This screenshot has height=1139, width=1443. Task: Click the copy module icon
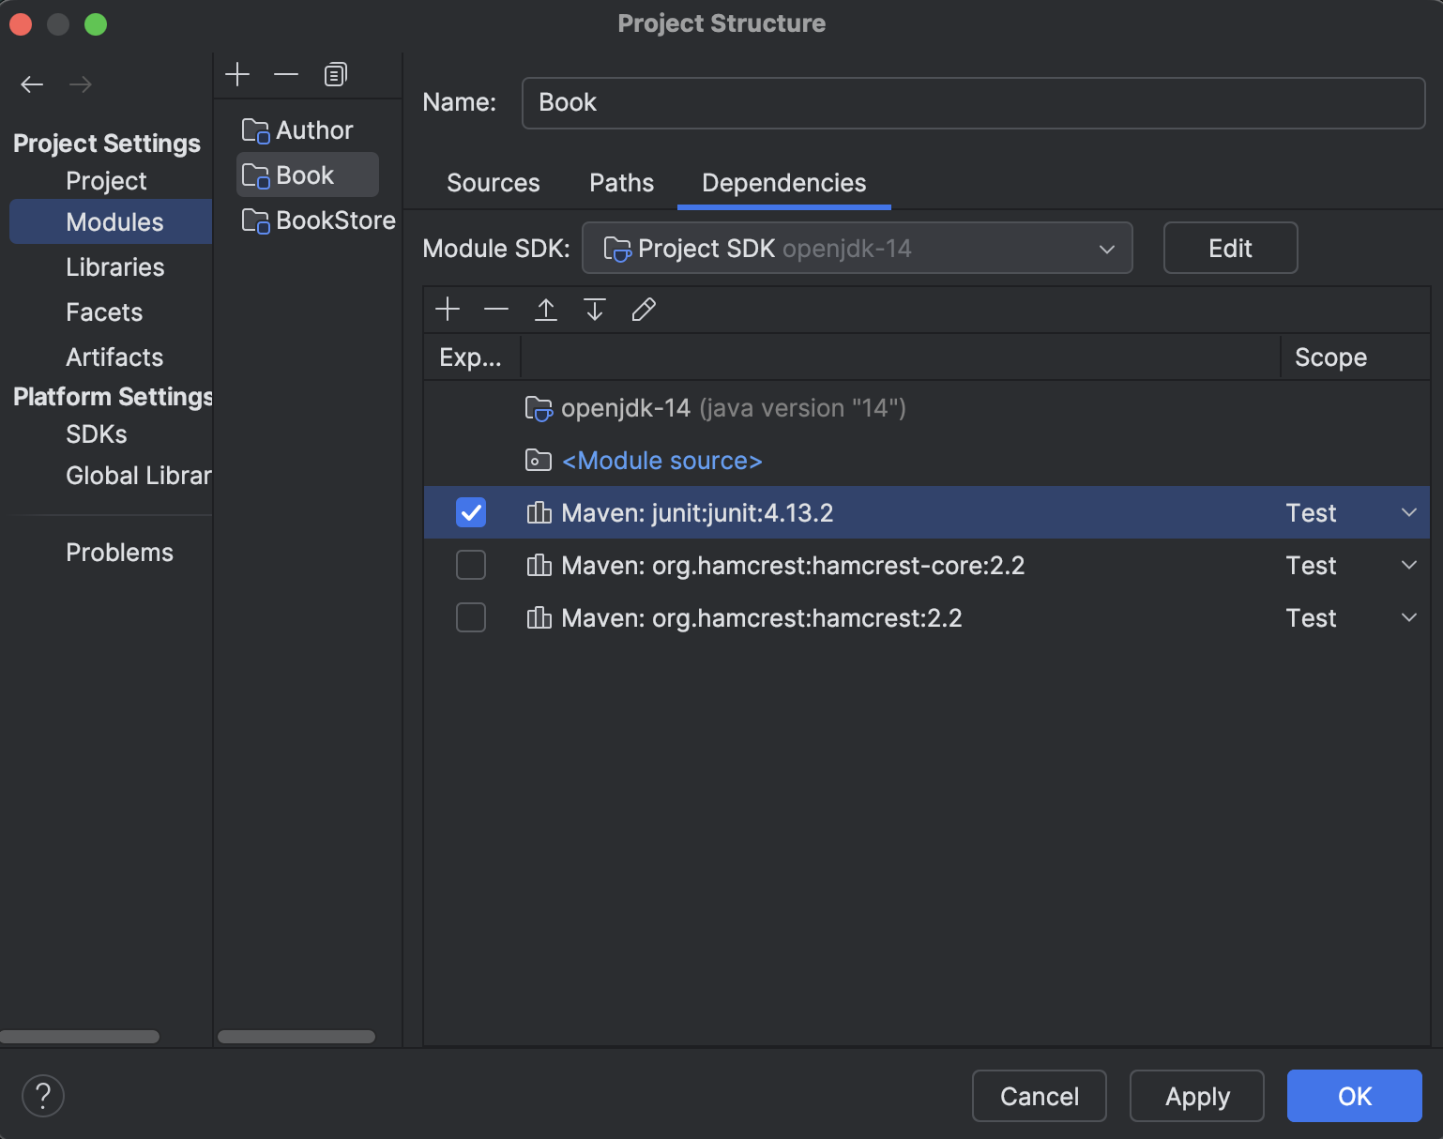click(x=335, y=73)
